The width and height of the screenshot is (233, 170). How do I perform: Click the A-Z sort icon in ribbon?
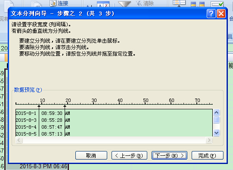coord(103,4)
